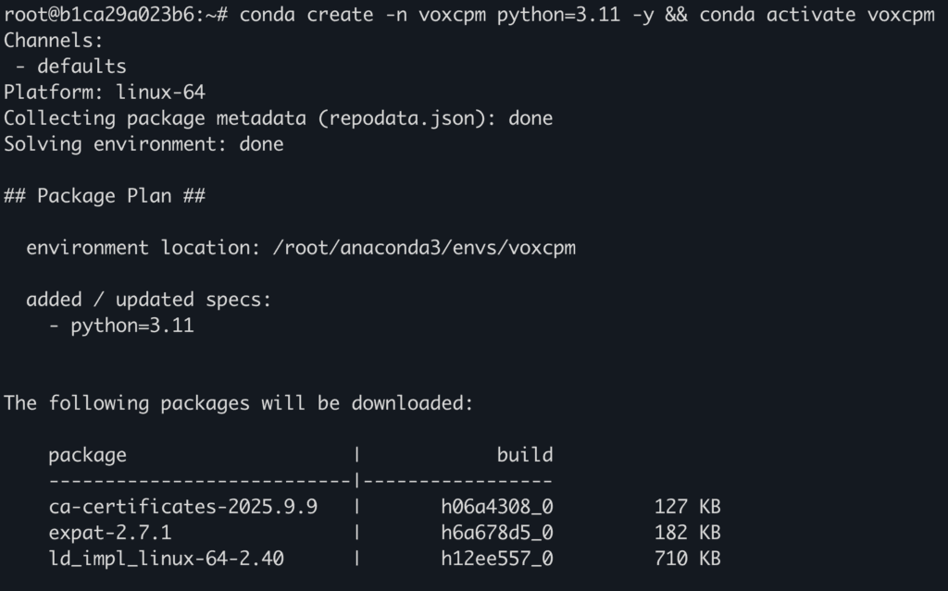This screenshot has width=948, height=591.
Task: Click the build string h06a4308_0
Action: [497, 507]
